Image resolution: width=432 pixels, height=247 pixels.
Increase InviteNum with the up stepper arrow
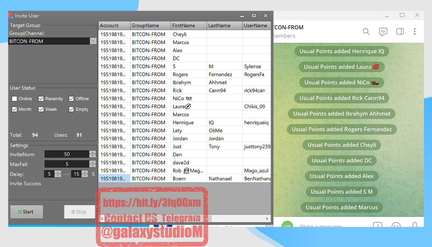tap(93, 152)
